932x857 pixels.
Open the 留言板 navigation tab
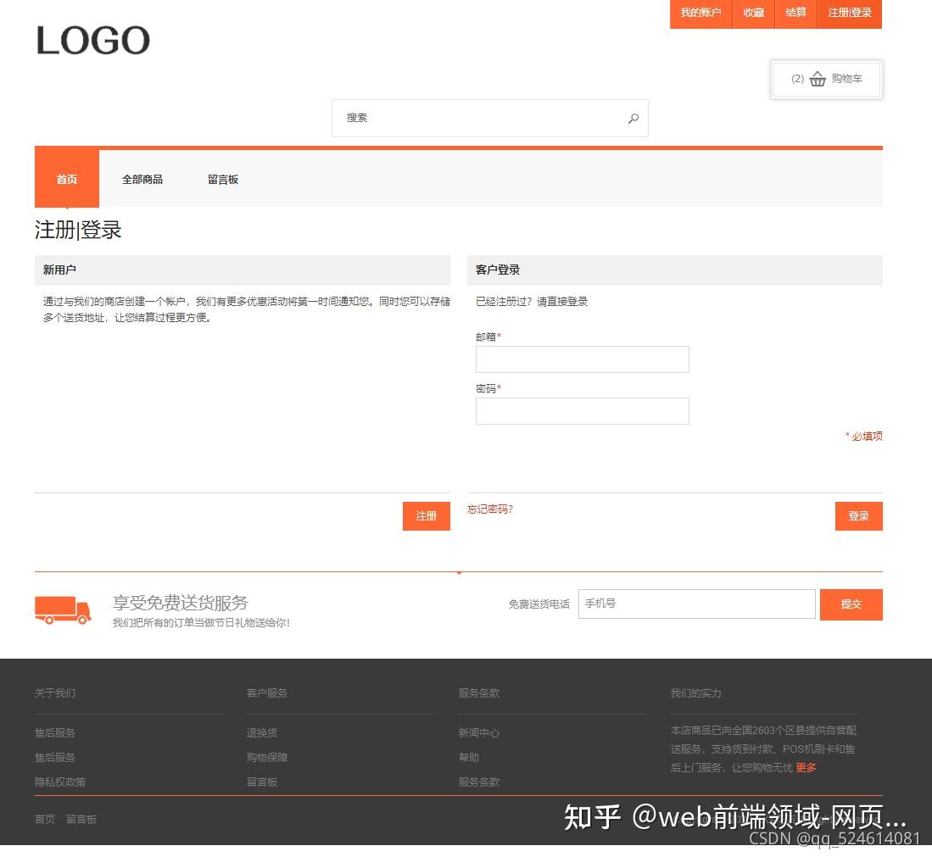click(222, 179)
